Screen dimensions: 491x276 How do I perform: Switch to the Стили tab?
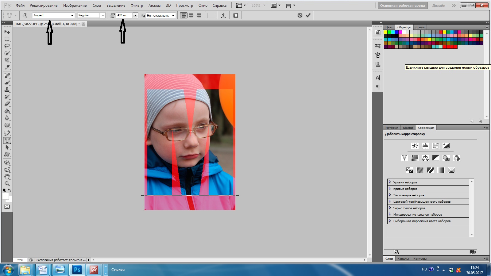(x=420, y=27)
